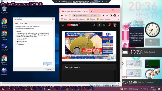
Task: Open Chrome media control icon
Action: coord(107,15)
